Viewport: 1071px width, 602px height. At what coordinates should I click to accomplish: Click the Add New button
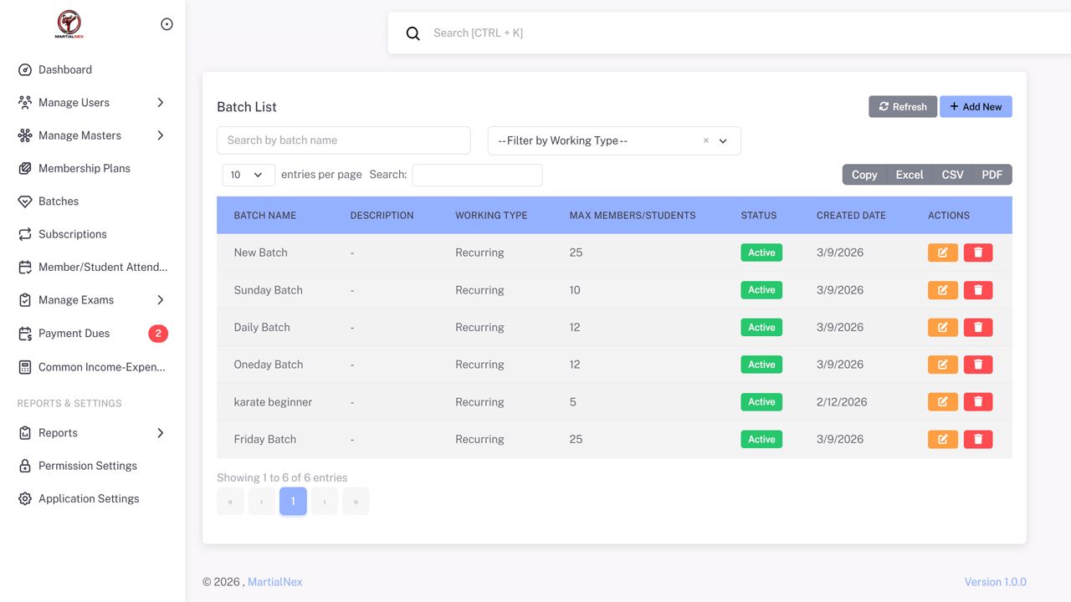click(975, 107)
